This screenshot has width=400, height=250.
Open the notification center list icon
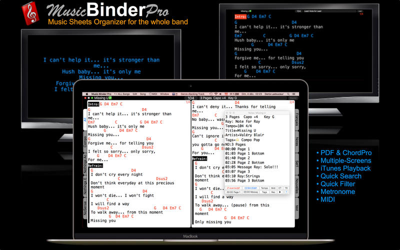click(x=294, y=94)
